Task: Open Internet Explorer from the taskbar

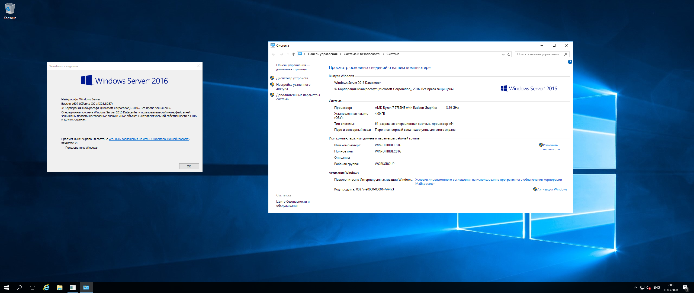Action: point(46,288)
